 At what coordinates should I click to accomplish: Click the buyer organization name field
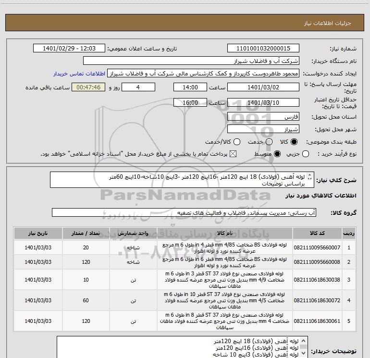click(x=191, y=61)
